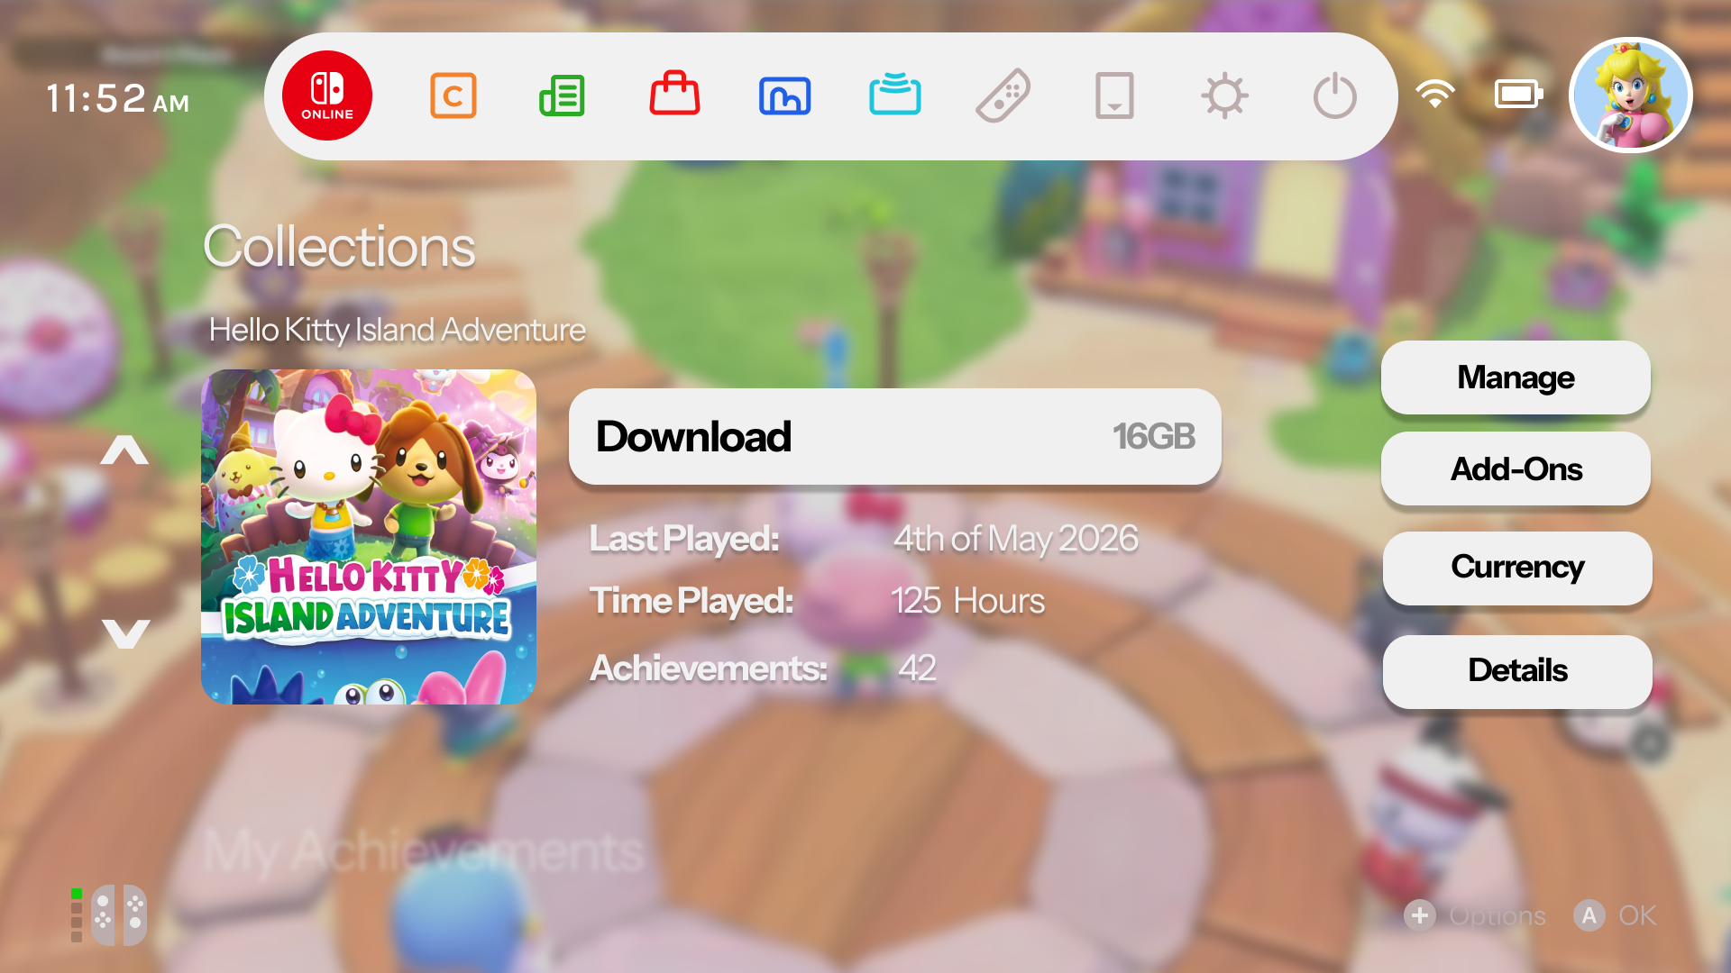Check the battery status icon
Image resolution: width=1731 pixels, height=973 pixels.
(x=1519, y=94)
